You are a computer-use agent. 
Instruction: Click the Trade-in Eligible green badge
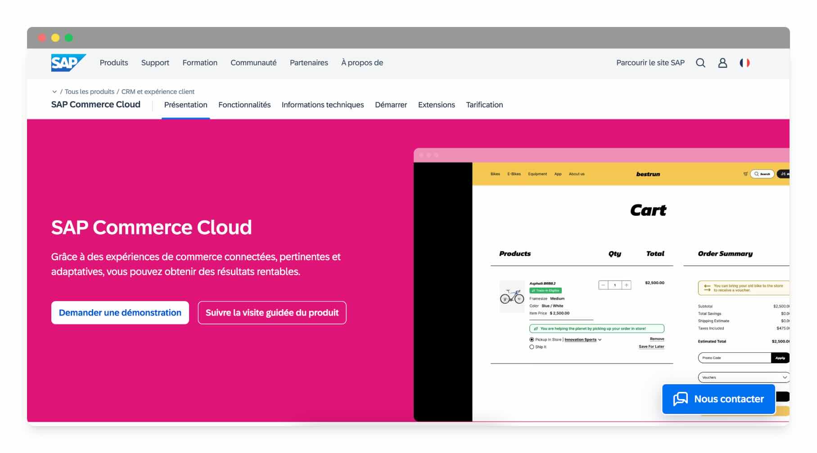pyautogui.click(x=546, y=291)
